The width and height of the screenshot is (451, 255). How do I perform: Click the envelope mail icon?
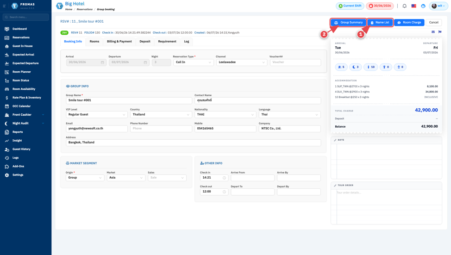point(433,32)
